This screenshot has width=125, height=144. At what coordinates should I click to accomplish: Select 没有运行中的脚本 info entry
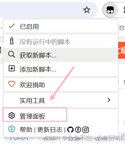pos(61,42)
